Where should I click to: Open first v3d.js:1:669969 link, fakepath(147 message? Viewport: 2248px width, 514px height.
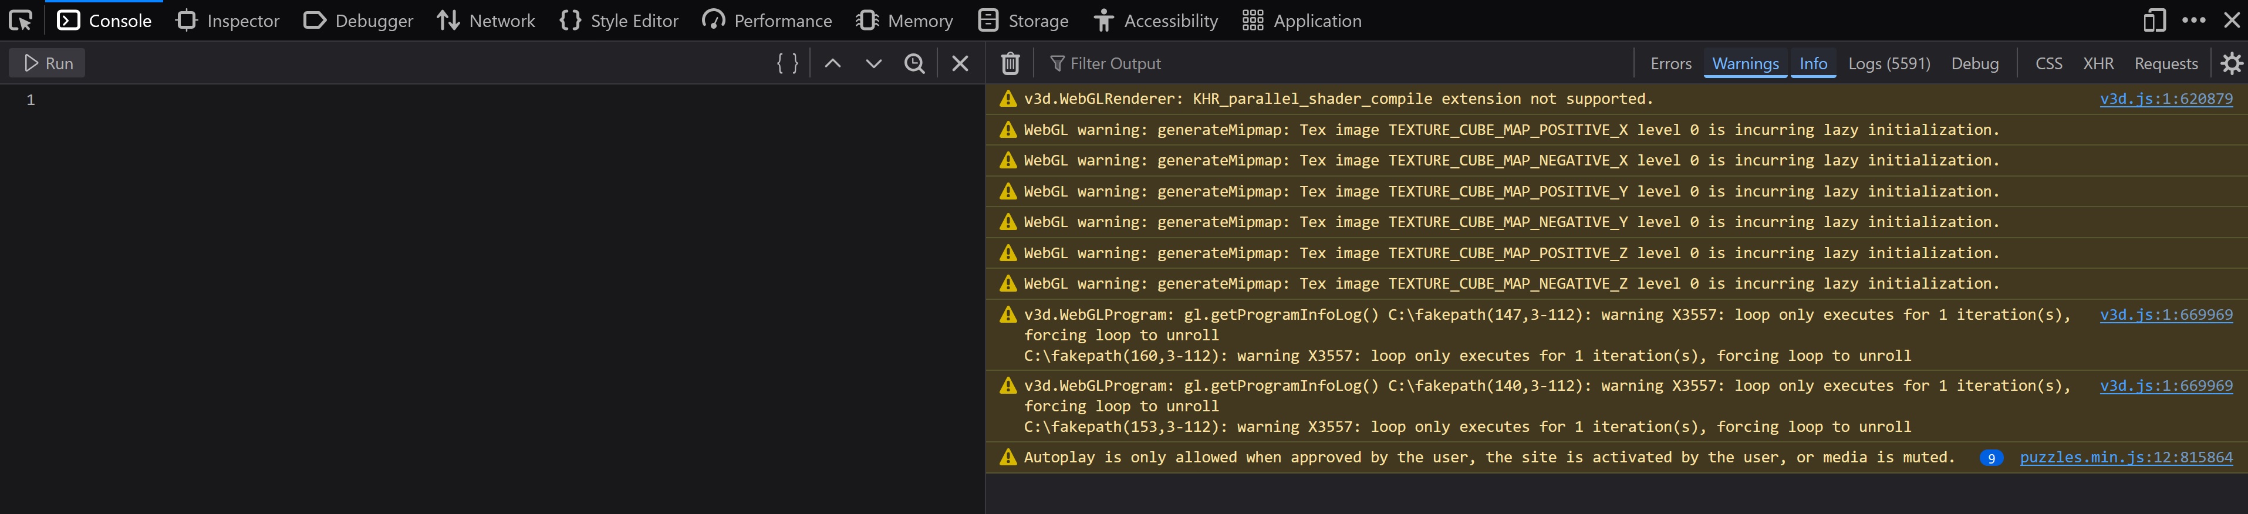2166,314
